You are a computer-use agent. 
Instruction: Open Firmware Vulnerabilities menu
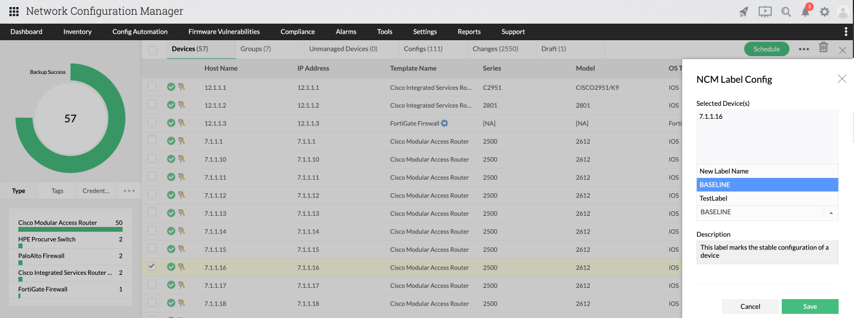(224, 32)
